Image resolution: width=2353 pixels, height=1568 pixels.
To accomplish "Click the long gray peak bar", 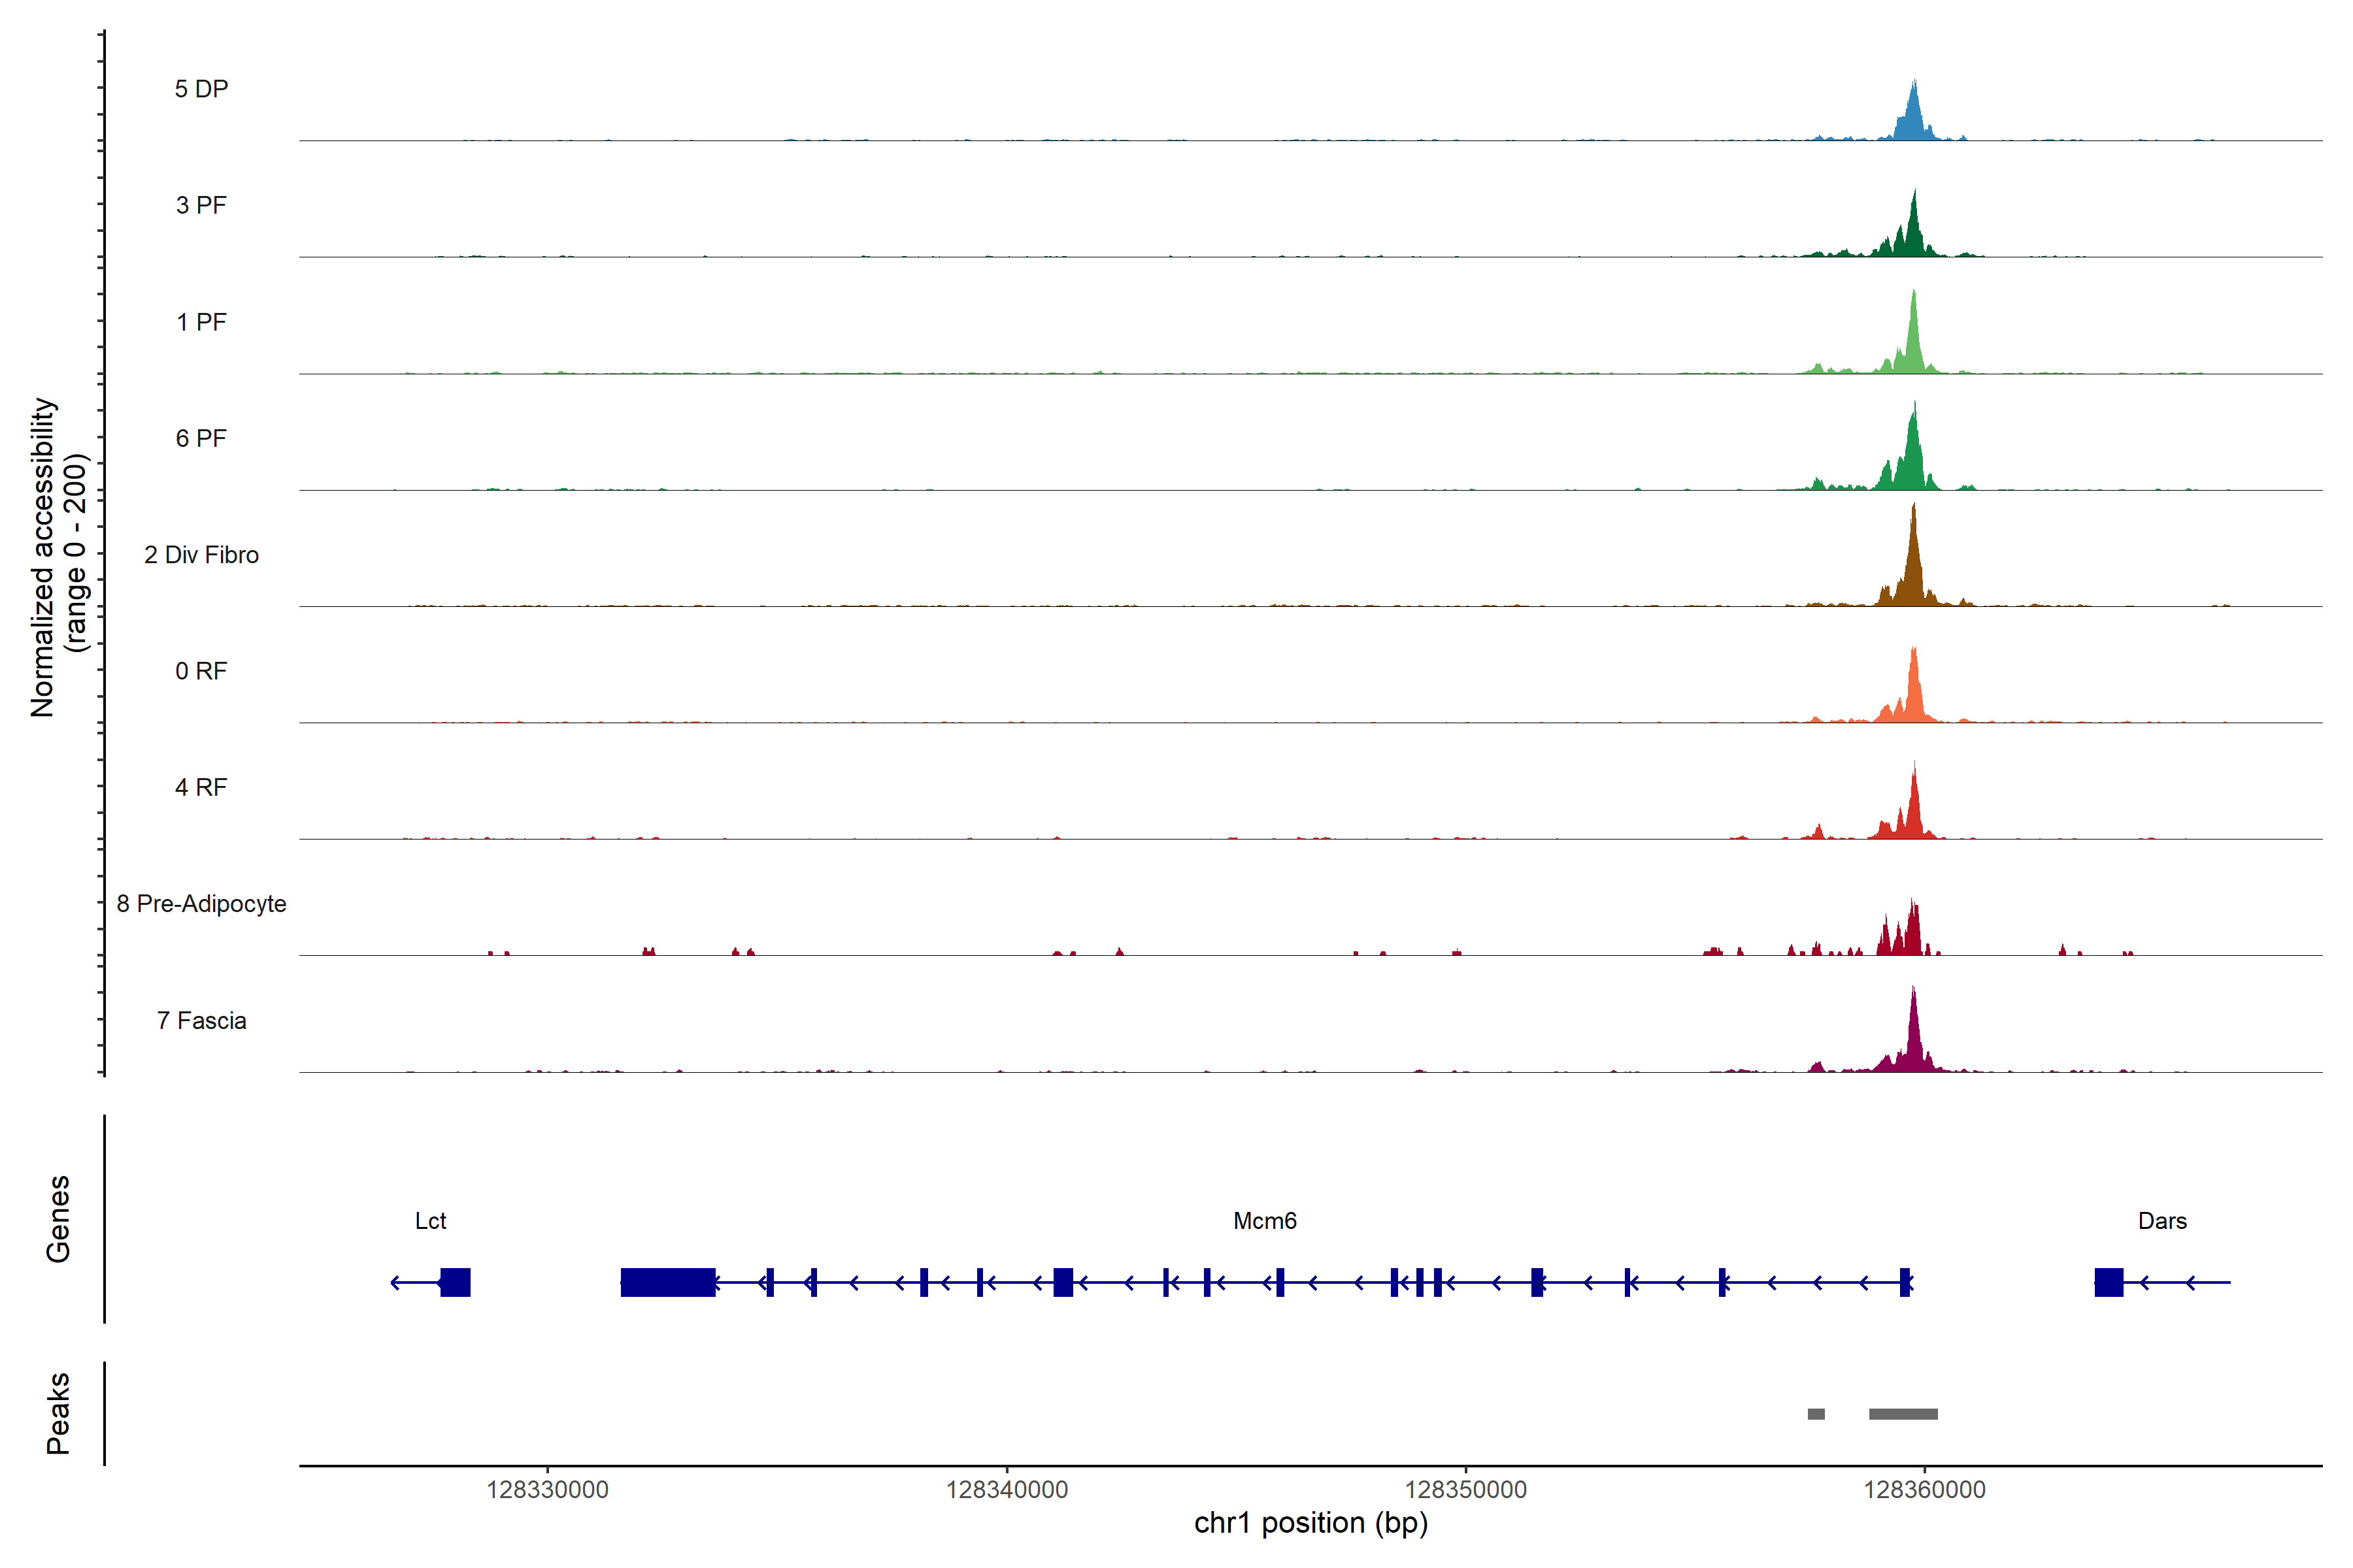I will (x=1903, y=1414).
